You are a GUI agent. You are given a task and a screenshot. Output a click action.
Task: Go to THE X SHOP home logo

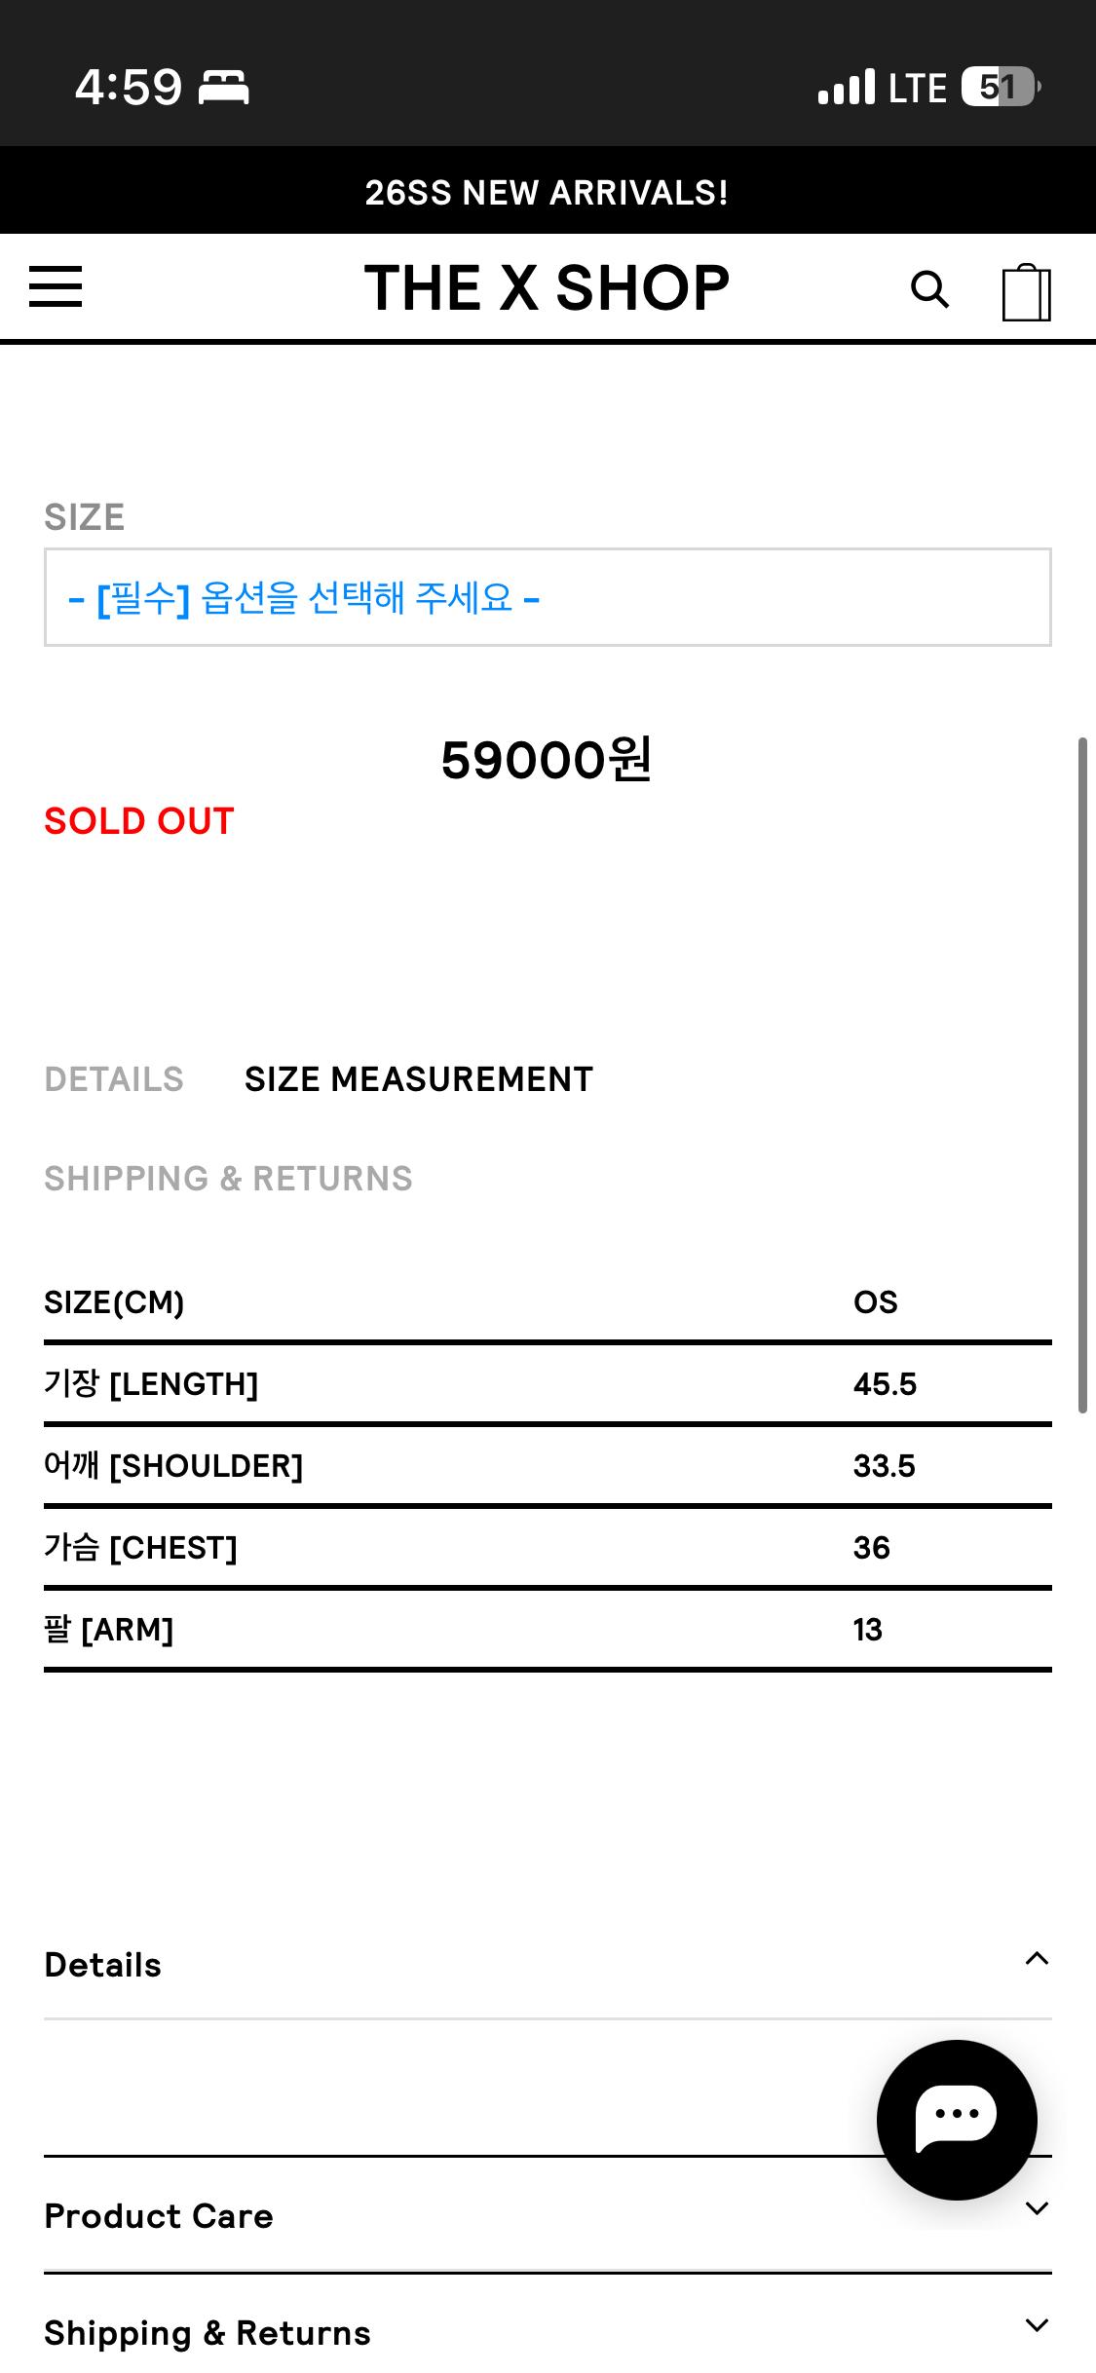coord(548,288)
